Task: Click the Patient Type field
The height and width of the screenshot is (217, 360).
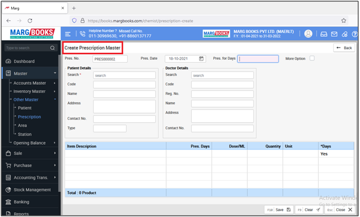Action: (110, 128)
